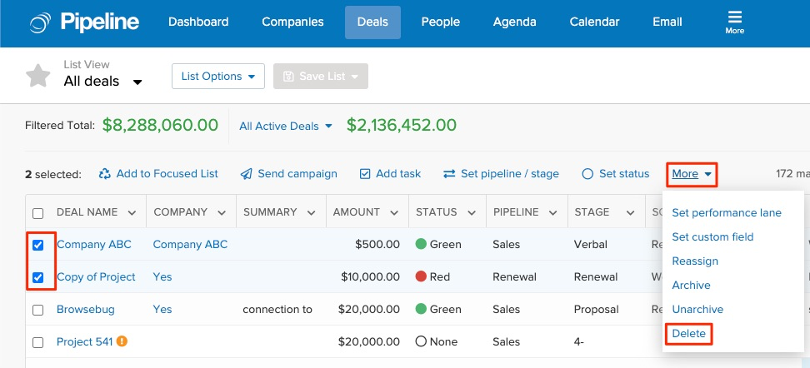Click the Send campaign paper plane icon
The image size is (810, 368).
pos(247,174)
